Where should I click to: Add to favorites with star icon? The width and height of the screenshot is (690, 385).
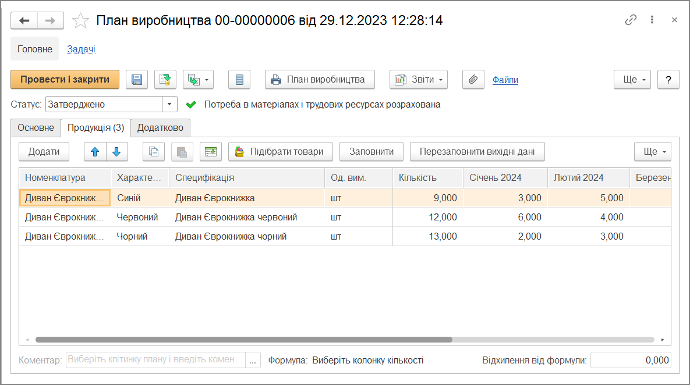pos(80,21)
